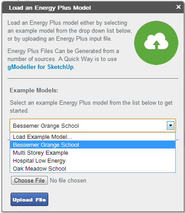Close the Load an Energy Plus Model dialog

178,7
